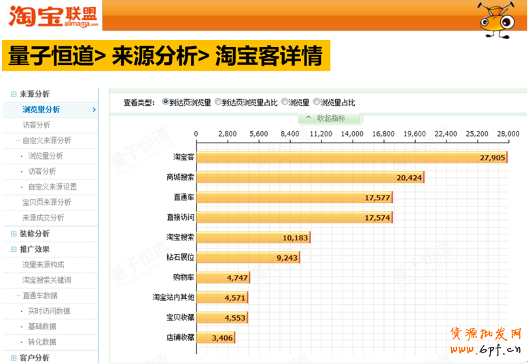Click the 淘宝客 chart row label

pos(183,157)
